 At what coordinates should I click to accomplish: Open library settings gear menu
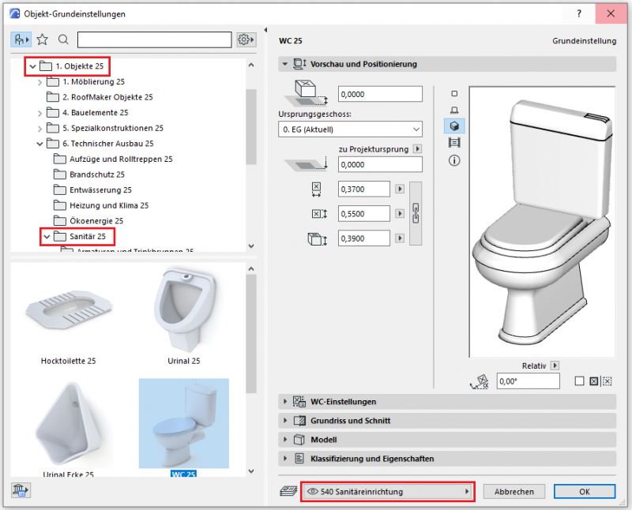point(245,39)
